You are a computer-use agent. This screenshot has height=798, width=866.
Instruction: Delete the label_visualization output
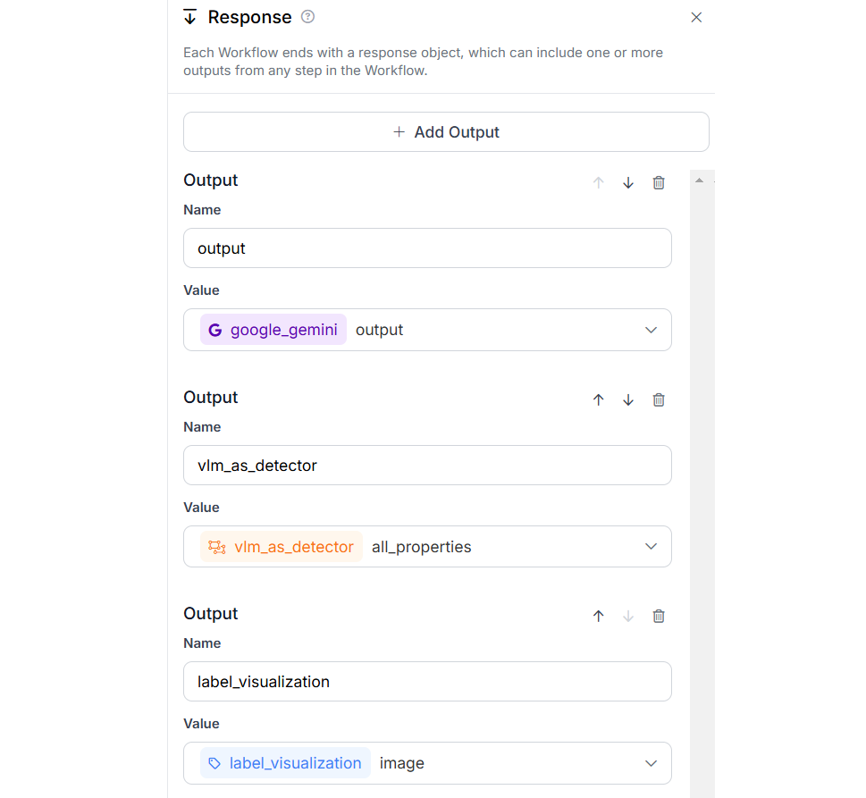tap(659, 616)
